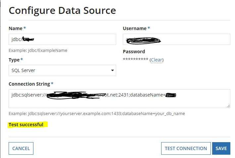This screenshot has height=158, width=235.
Task: Click the Configure Data Source heading
Action: pyautogui.click(x=62, y=11)
